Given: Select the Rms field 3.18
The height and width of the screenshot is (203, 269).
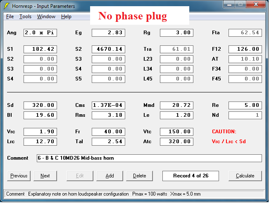Looking at the screenshot, I should (x=108, y=115).
